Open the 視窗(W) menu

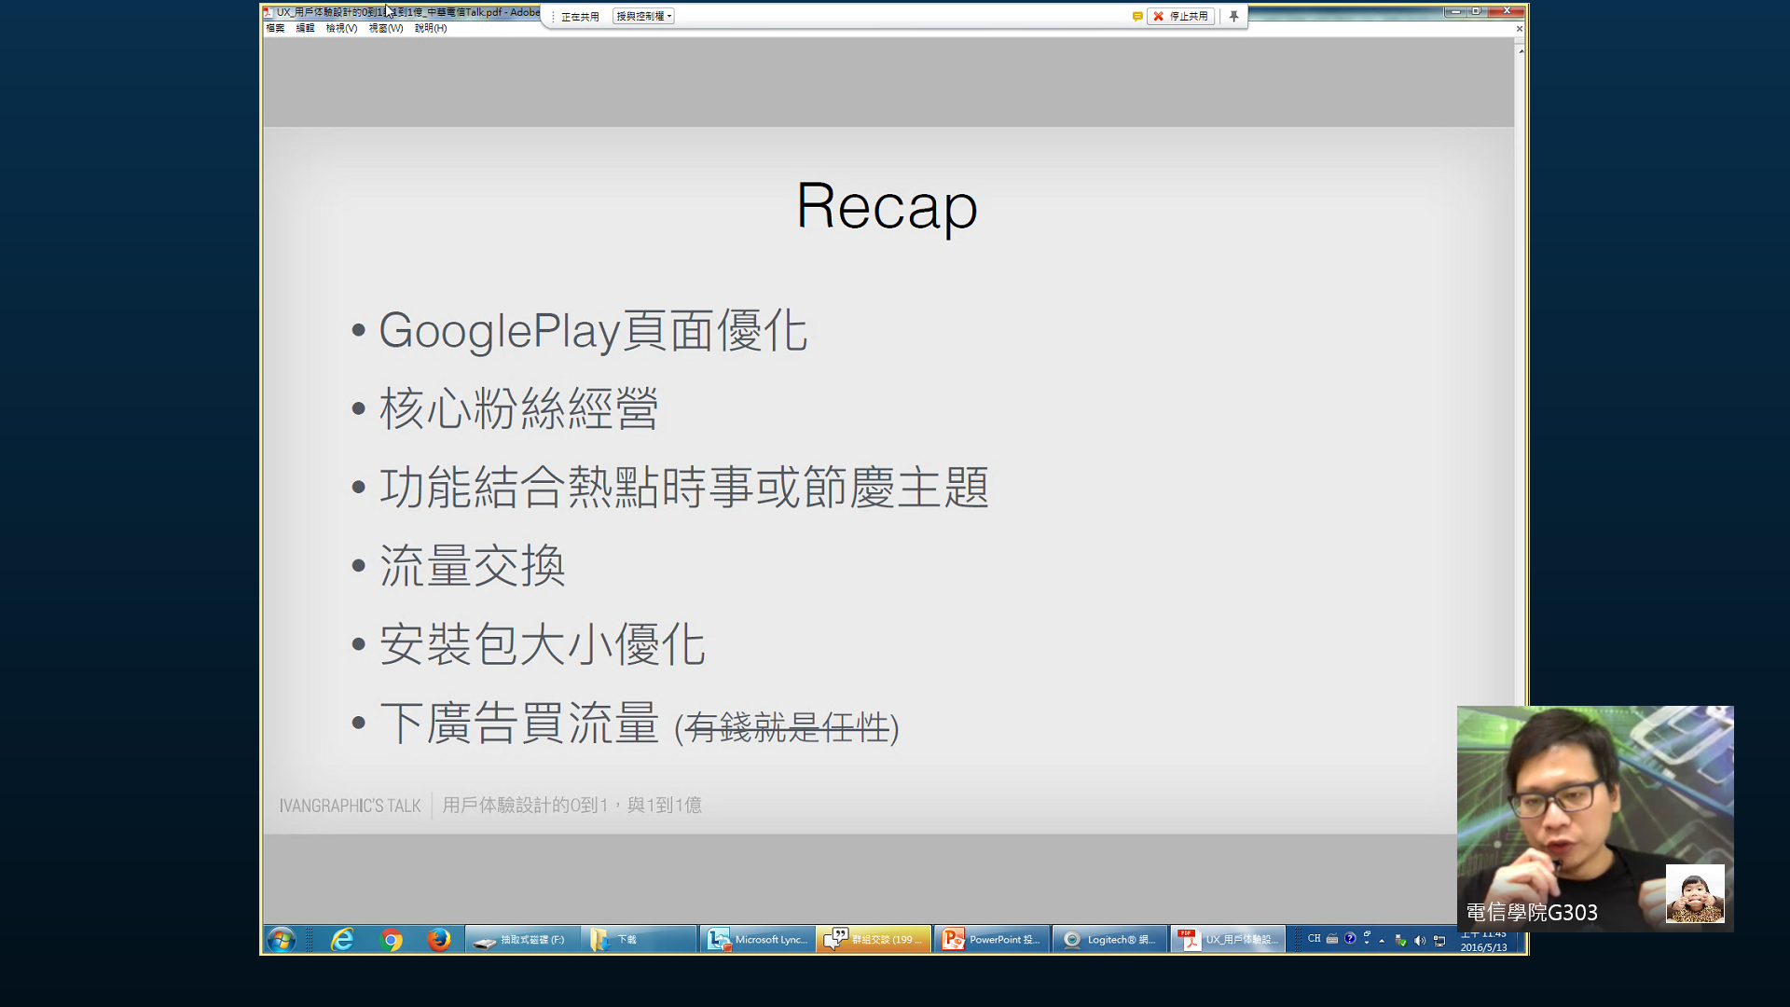[x=385, y=28]
